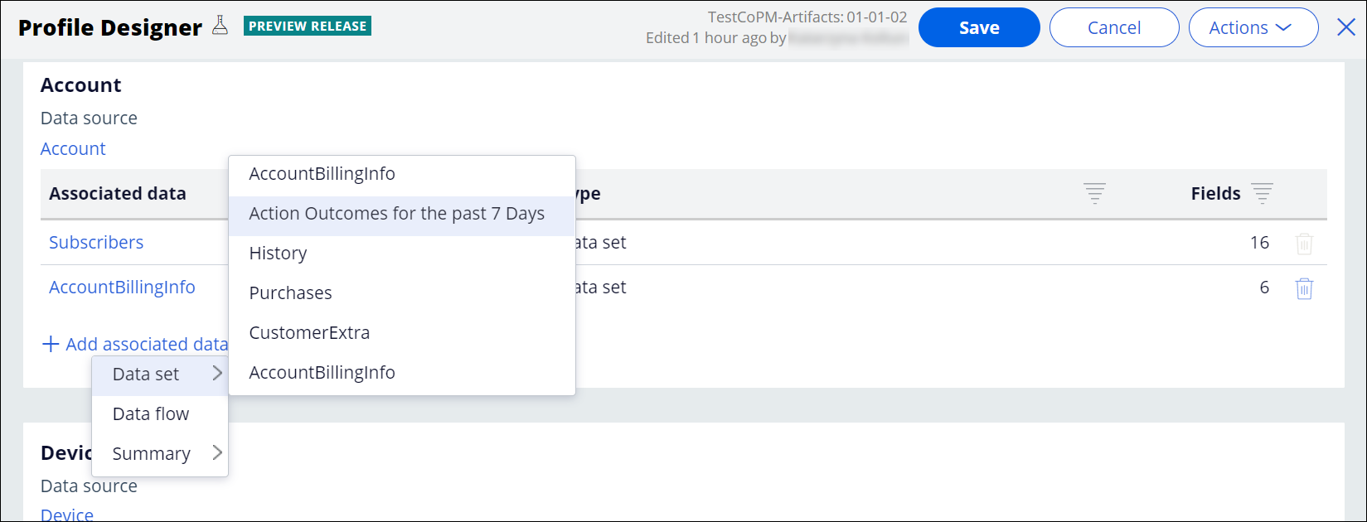Expand the Data set submenu arrow
Viewport: 1367px width, 522px height.
(217, 374)
